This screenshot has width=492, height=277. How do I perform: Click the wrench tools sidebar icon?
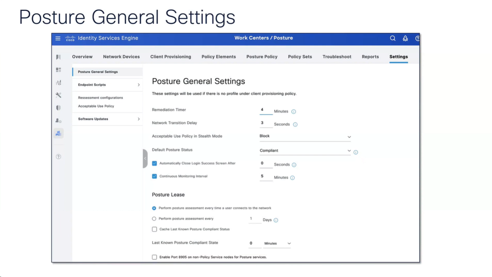[x=58, y=95]
